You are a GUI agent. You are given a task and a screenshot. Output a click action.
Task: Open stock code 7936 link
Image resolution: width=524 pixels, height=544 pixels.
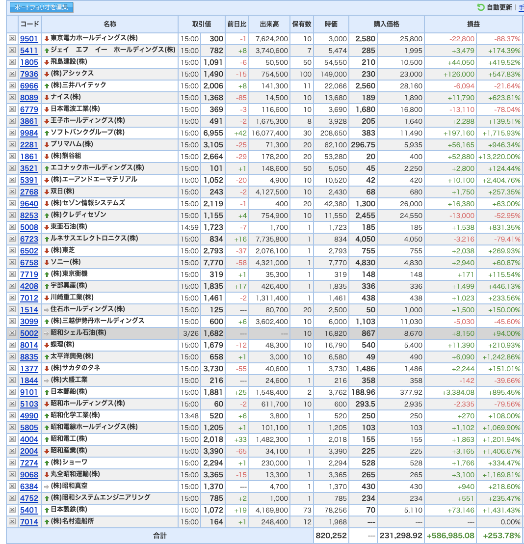pyautogui.click(x=29, y=74)
